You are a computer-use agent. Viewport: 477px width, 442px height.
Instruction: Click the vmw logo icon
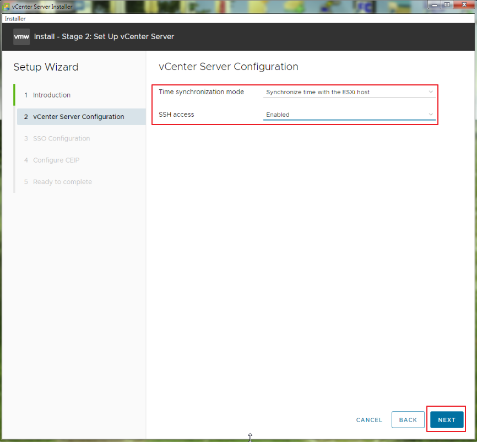(x=21, y=37)
